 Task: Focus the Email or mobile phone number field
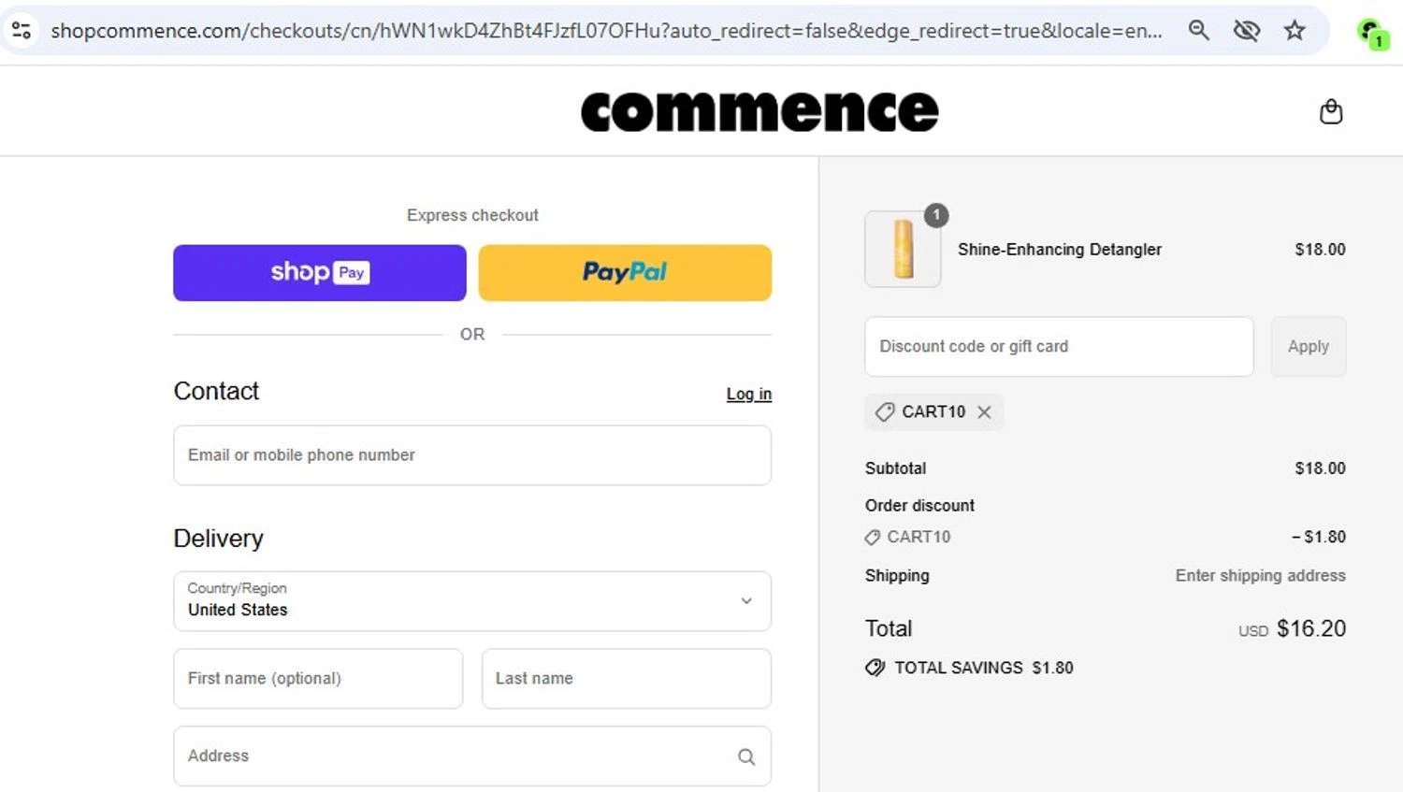472,455
